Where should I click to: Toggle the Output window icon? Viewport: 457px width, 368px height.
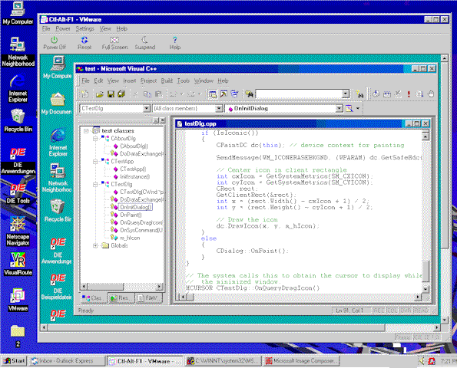tap(224, 94)
